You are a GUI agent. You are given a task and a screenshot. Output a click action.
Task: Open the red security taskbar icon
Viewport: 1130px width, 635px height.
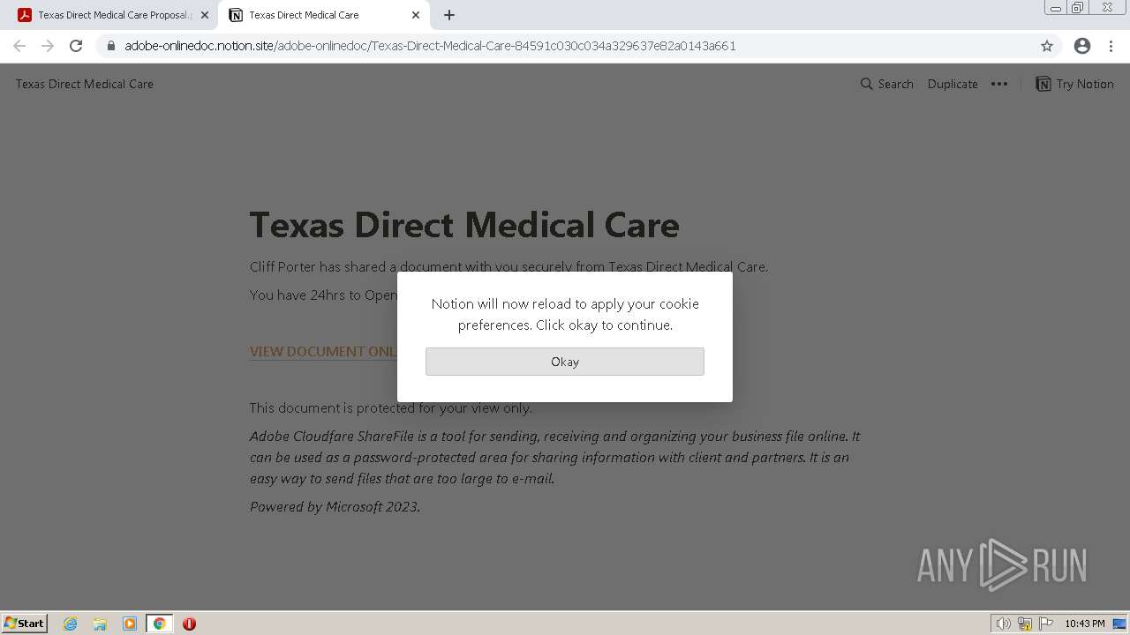(189, 624)
